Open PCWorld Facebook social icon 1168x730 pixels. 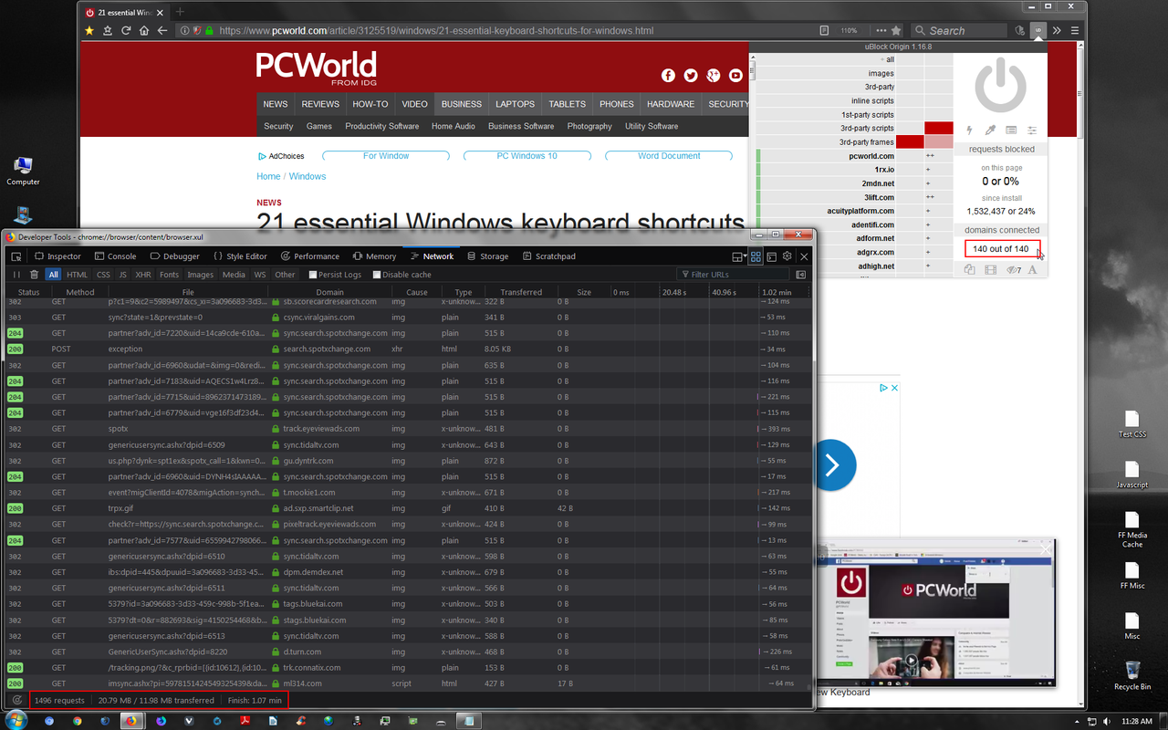pyautogui.click(x=668, y=76)
